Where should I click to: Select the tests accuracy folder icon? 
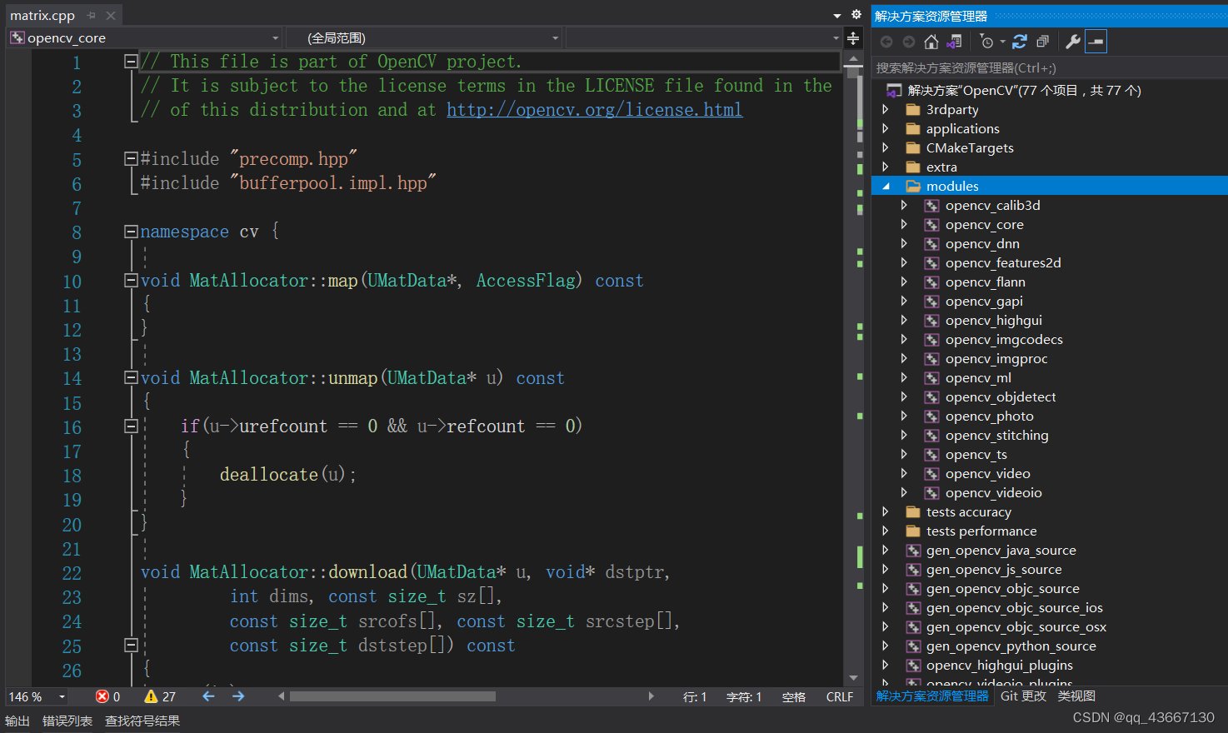click(x=913, y=511)
